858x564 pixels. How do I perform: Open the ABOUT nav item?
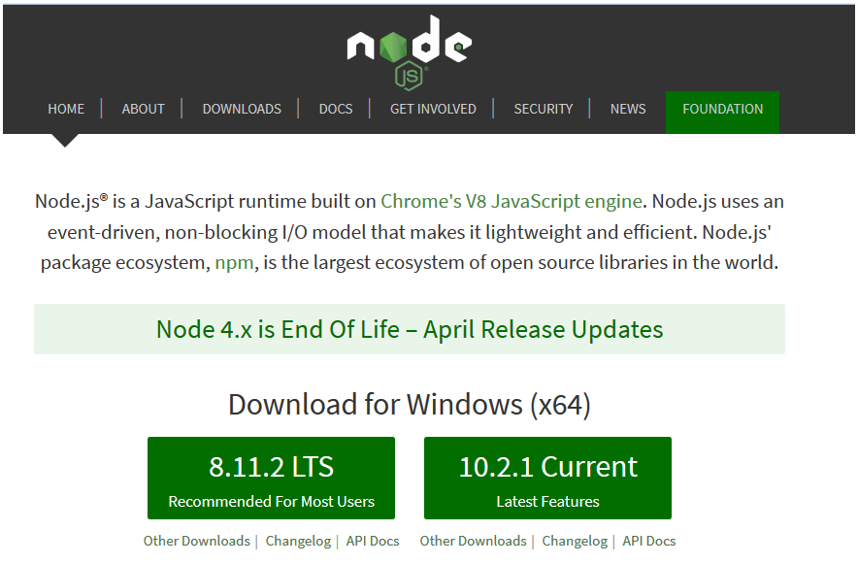[144, 109]
